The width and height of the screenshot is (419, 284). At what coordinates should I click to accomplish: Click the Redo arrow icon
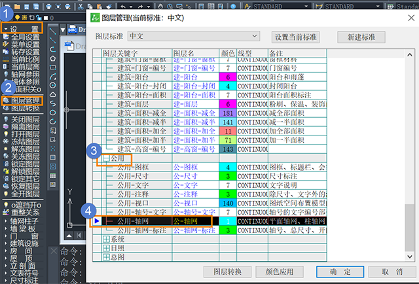coord(140,7)
